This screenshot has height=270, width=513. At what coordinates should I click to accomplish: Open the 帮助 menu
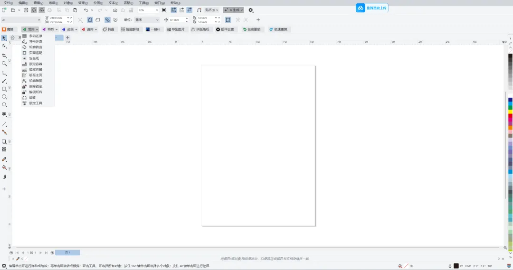point(175,3)
